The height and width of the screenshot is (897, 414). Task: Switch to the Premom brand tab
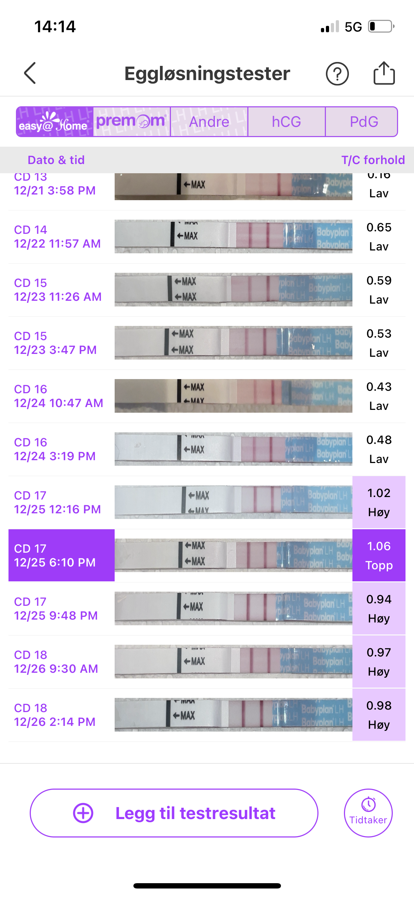[x=132, y=122]
